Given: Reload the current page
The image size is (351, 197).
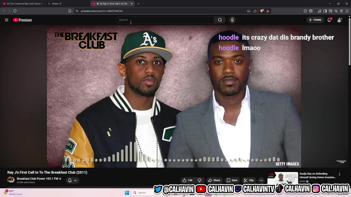Looking at the screenshot, I should [15, 11].
